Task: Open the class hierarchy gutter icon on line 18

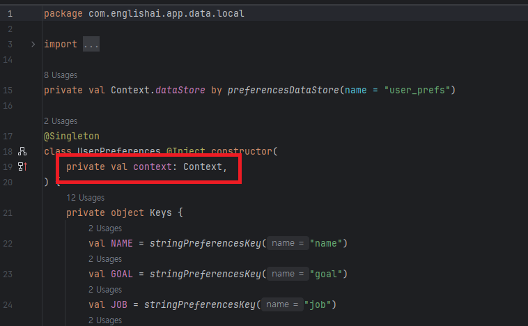Action: coord(22,152)
